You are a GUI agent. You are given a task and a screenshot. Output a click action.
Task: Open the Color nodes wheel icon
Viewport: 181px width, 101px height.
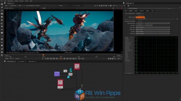click(x=2, y=17)
